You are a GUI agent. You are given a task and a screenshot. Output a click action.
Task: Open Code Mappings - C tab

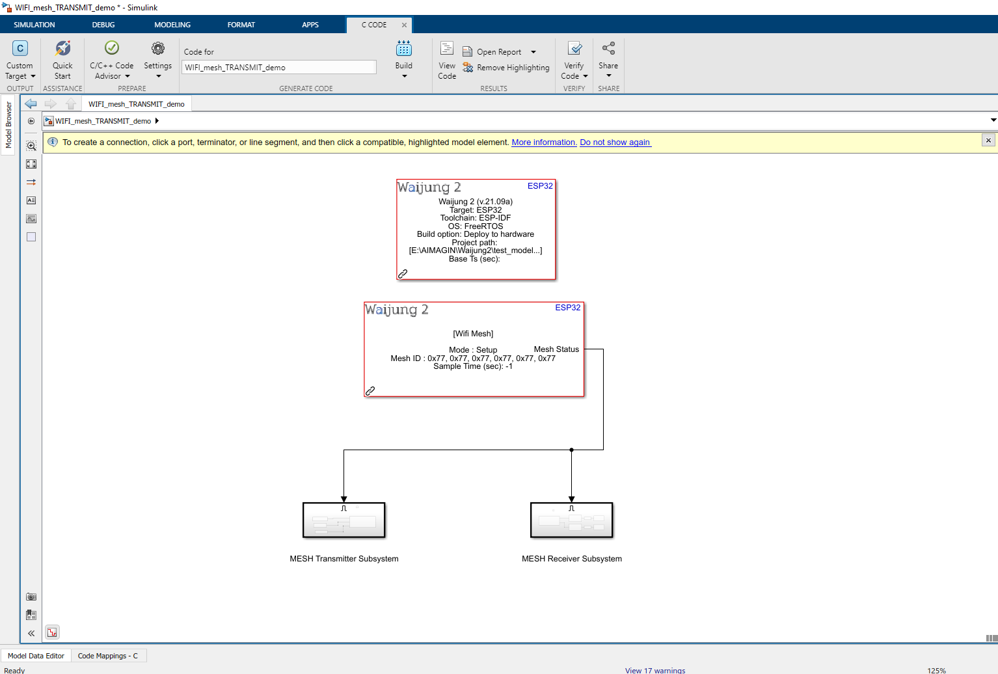(108, 656)
